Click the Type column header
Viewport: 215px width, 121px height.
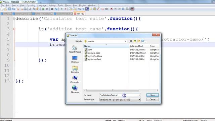click(x=154, y=46)
